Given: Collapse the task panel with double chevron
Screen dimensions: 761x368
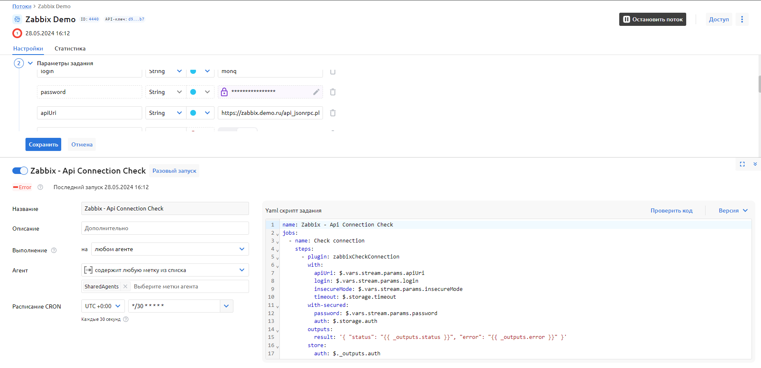Looking at the screenshot, I should pos(755,164).
